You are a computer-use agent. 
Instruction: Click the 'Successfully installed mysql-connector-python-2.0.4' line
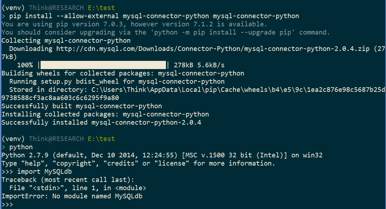(x=101, y=122)
